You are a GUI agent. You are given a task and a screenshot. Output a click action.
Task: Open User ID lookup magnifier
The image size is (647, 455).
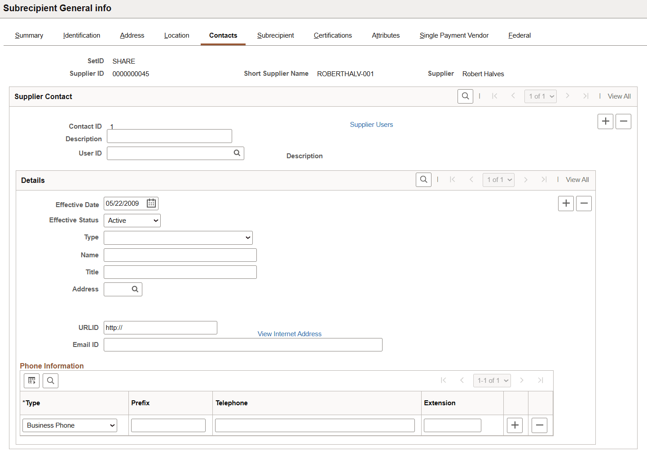tap(237, 153)
